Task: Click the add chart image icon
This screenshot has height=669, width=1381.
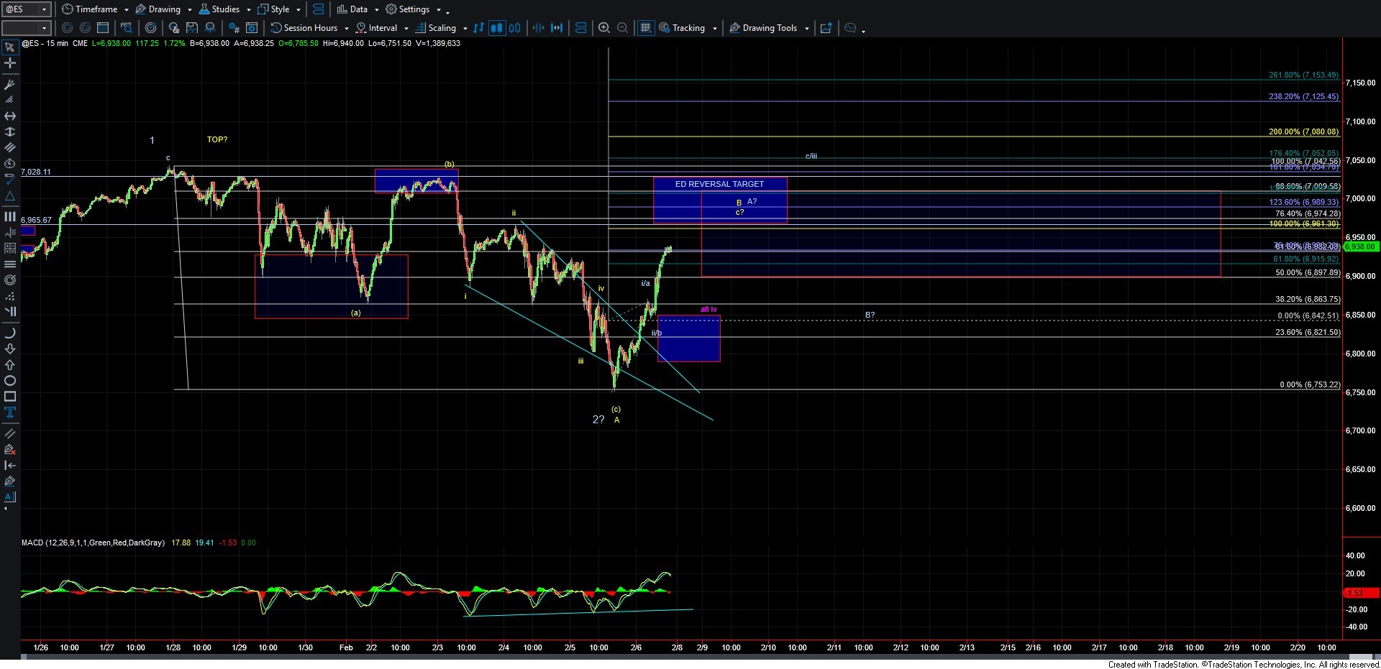Action: coord(826,28)
